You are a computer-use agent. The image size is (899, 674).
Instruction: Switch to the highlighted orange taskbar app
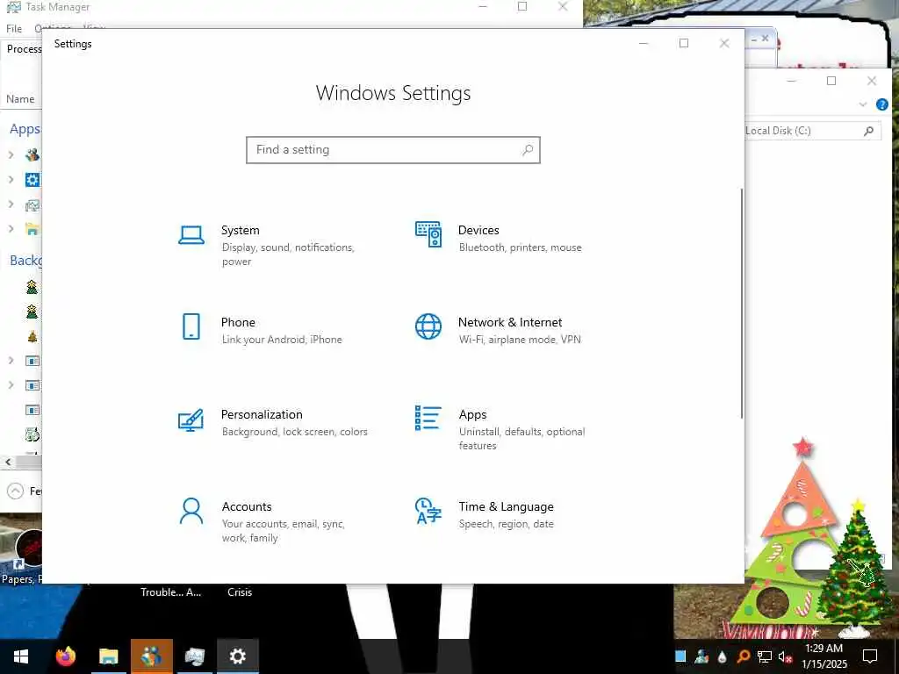tap(151, 656)
